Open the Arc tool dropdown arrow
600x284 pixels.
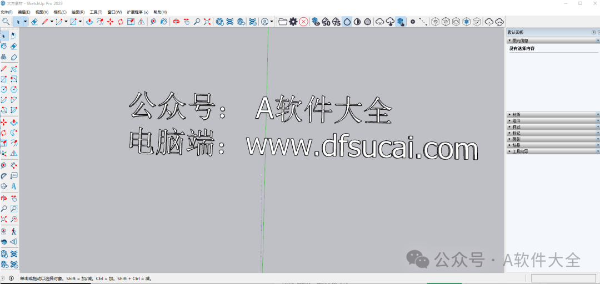tap(66, 22)
